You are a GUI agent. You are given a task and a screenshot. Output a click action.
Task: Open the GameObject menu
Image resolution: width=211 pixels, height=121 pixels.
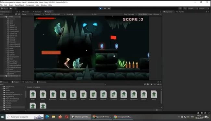pos(19,5)
